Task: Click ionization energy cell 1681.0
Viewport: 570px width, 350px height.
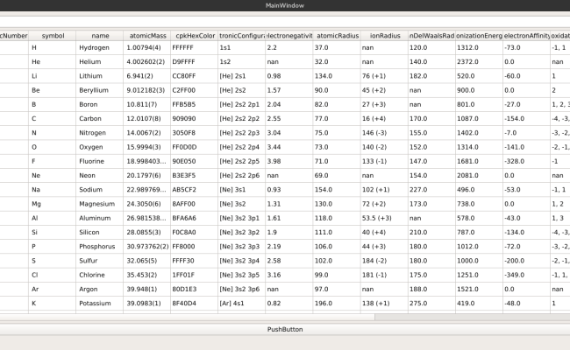Action: 479,161
